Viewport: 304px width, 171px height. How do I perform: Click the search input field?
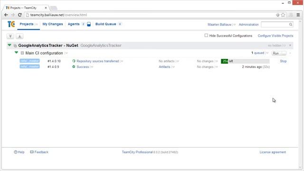[275, 24]
